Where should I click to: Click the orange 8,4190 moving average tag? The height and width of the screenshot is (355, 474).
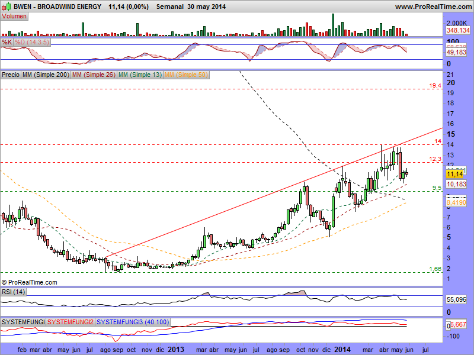point(456,202)
